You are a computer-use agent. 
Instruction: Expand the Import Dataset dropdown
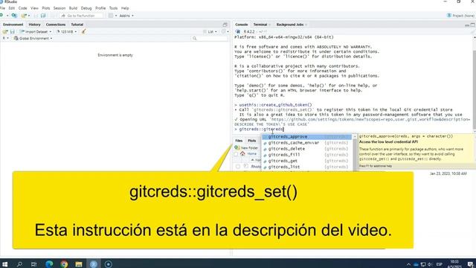coord(36,31)
